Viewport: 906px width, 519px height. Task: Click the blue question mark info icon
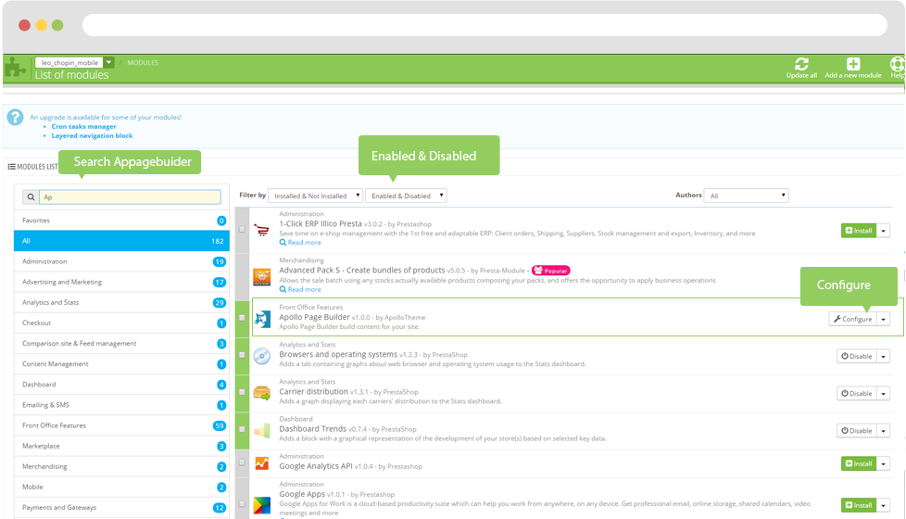(15, 118)
